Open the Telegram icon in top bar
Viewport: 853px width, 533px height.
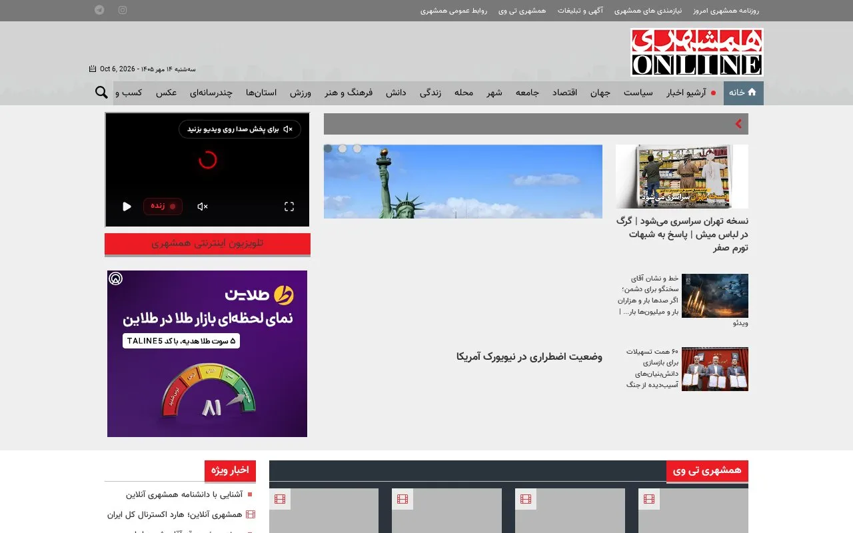coord(99,10)
